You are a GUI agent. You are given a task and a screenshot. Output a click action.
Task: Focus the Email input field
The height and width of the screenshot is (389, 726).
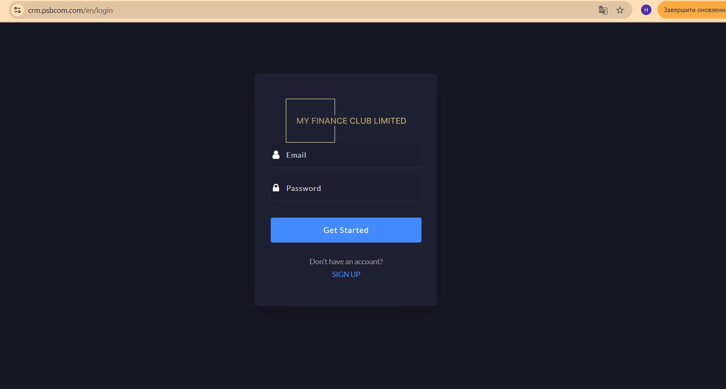pyautogui.click(x=346, y=155)
